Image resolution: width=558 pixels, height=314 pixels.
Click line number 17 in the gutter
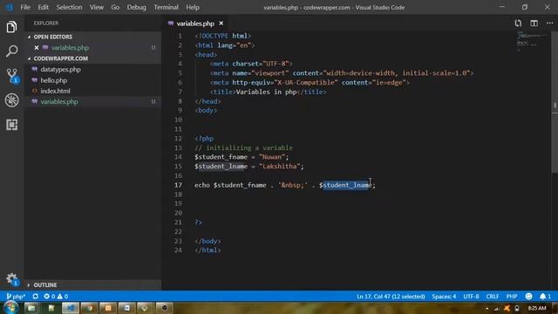[x=178, y=185]
